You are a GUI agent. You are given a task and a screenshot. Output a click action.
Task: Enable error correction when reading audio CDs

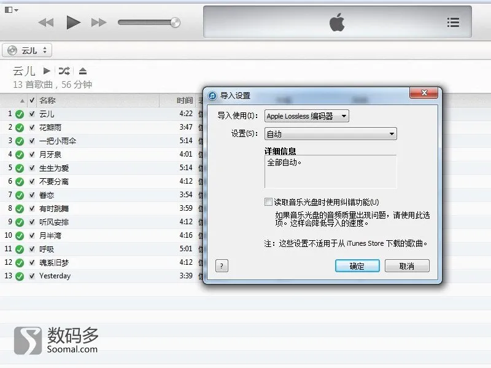pos(268,202)
